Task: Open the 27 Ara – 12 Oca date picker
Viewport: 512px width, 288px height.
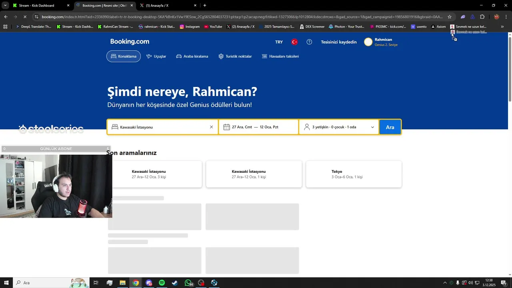Action: 258,127
